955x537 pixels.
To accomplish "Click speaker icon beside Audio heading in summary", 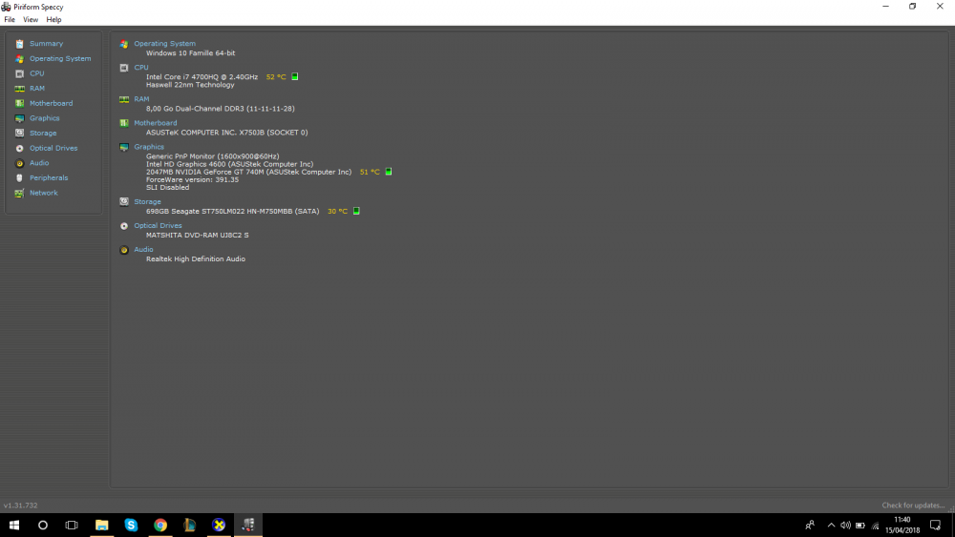I will click(124, 250).
